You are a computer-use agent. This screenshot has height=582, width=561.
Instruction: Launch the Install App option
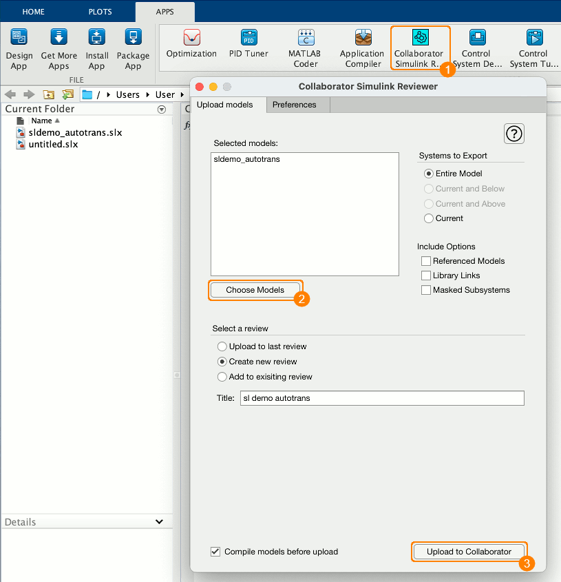[96, 49]
